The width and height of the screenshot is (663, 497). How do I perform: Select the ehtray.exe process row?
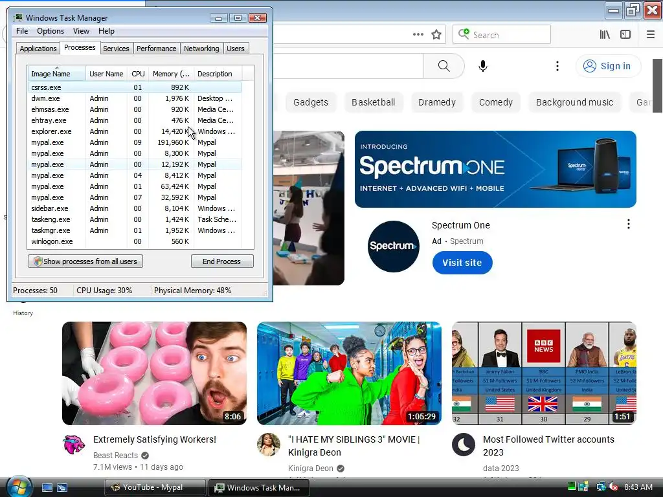tap(135, 120)
